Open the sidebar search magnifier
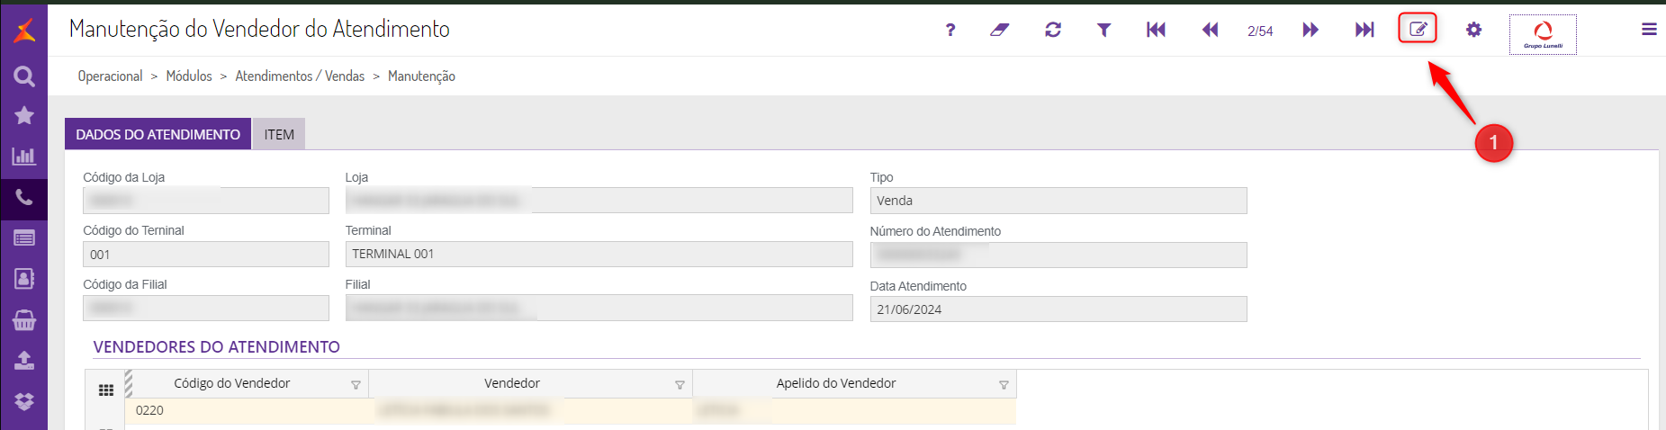This screenshot has height=430, width=1666. tap(24, 76)
